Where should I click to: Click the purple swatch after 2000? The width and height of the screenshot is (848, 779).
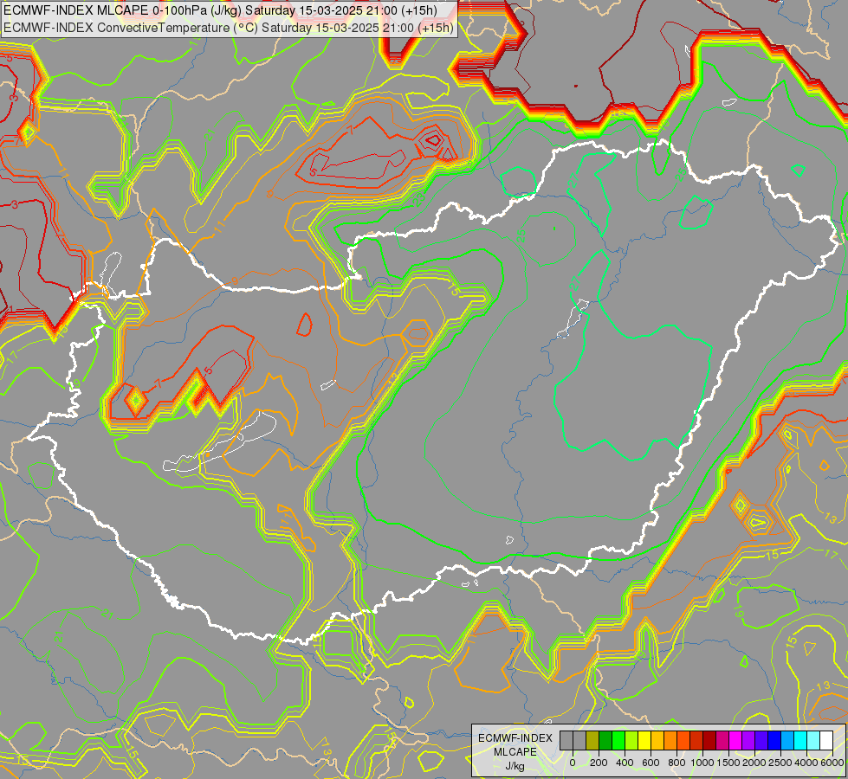point(748,741)
